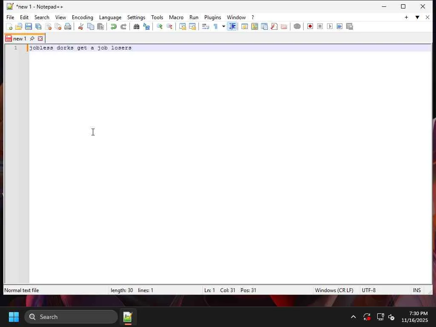Click Run a Macro Multiple Times icon

pyautogui.click(x=339, y=26)
